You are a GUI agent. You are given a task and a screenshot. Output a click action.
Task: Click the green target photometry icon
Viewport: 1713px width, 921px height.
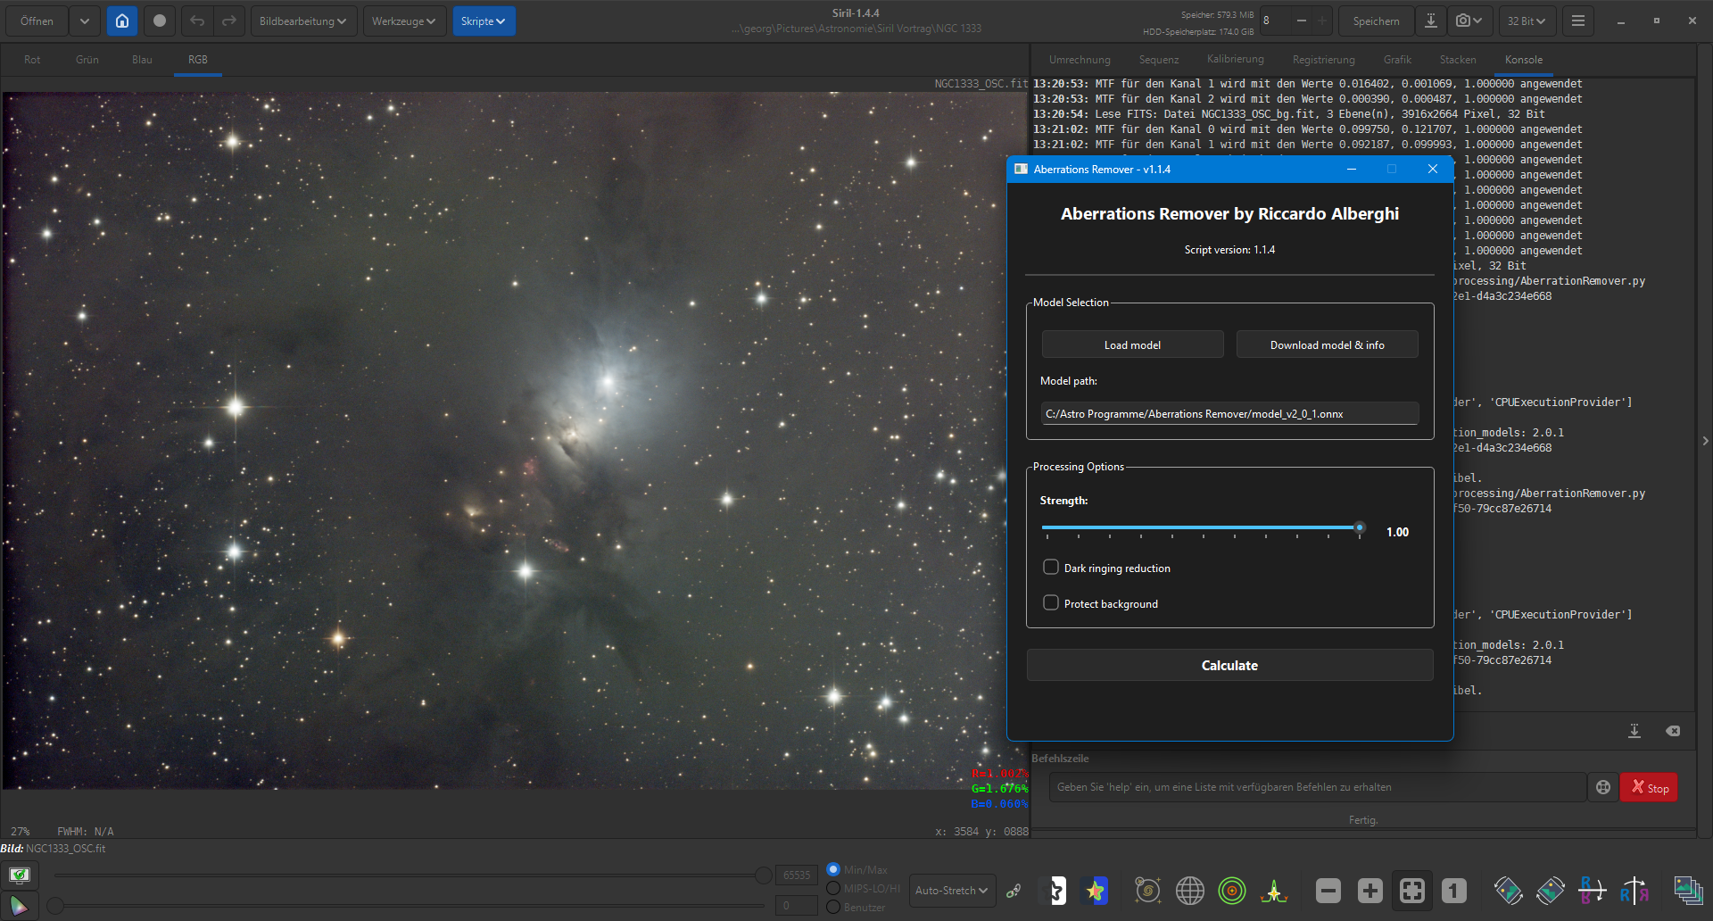click(x=1232, y=891)
